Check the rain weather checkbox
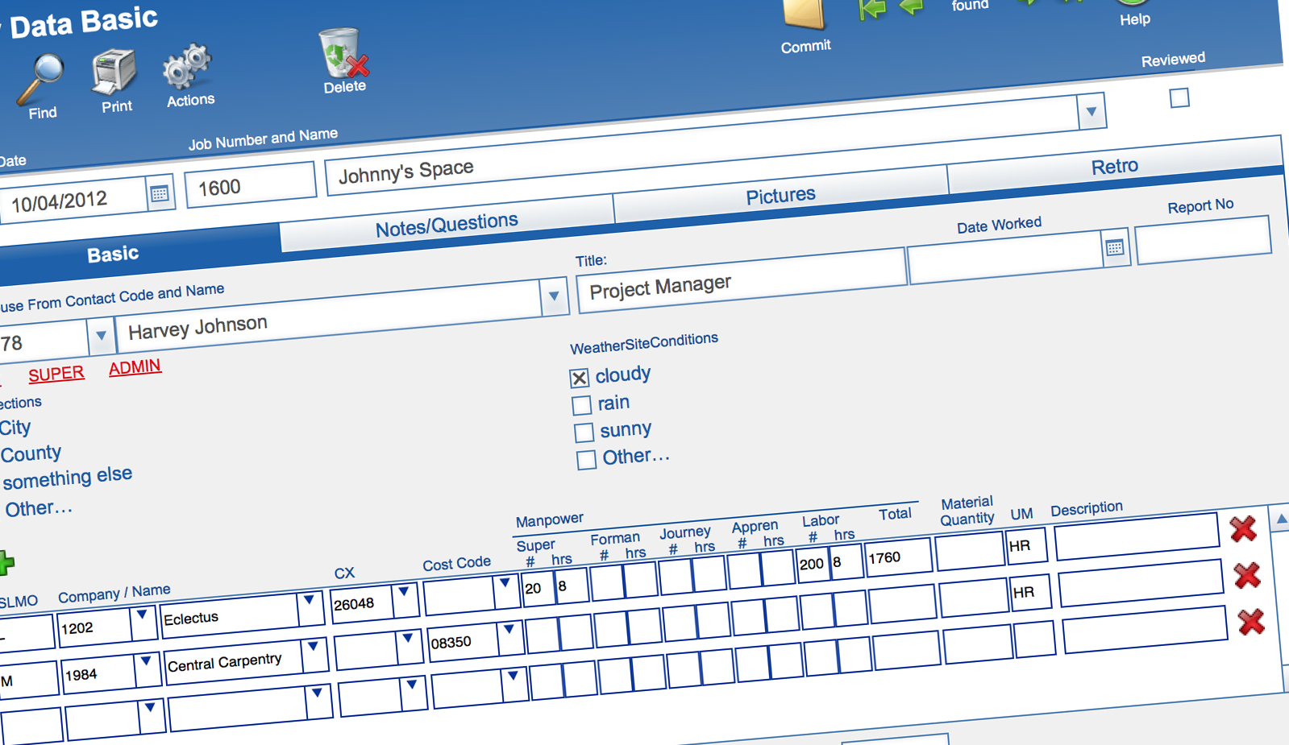Image resolution: width=1289 pixels, height=745 pixels. 581,405
